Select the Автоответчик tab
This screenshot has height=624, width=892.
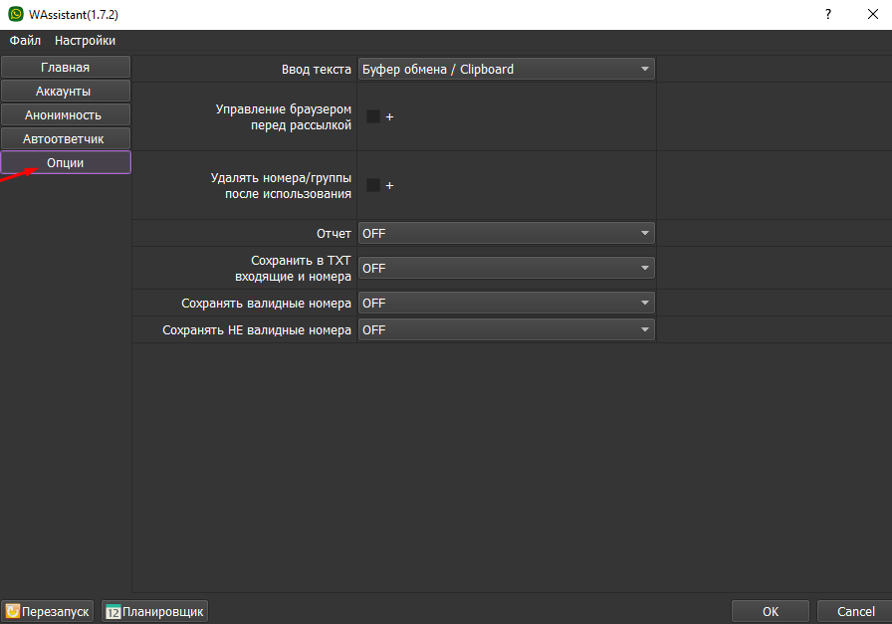(x=66, y=138)
